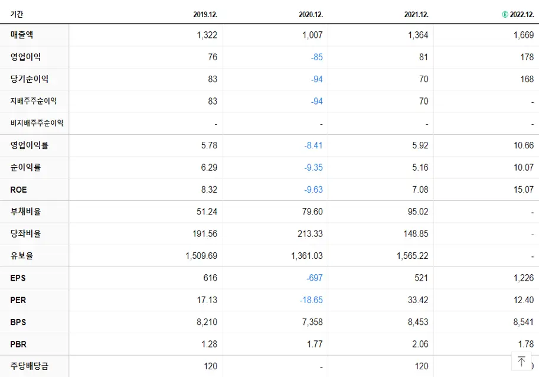This screenshot has width=539, height=377.
Task: Click the 비지배주주순이익 row label
Action: pos(37,123)
